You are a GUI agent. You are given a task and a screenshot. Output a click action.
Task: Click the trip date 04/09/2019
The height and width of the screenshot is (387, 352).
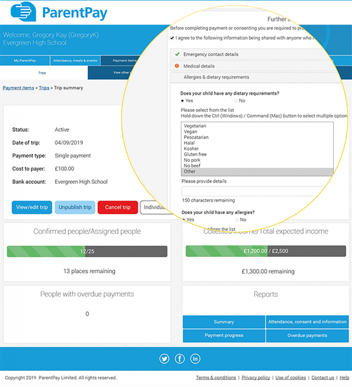tap(69, 142)
